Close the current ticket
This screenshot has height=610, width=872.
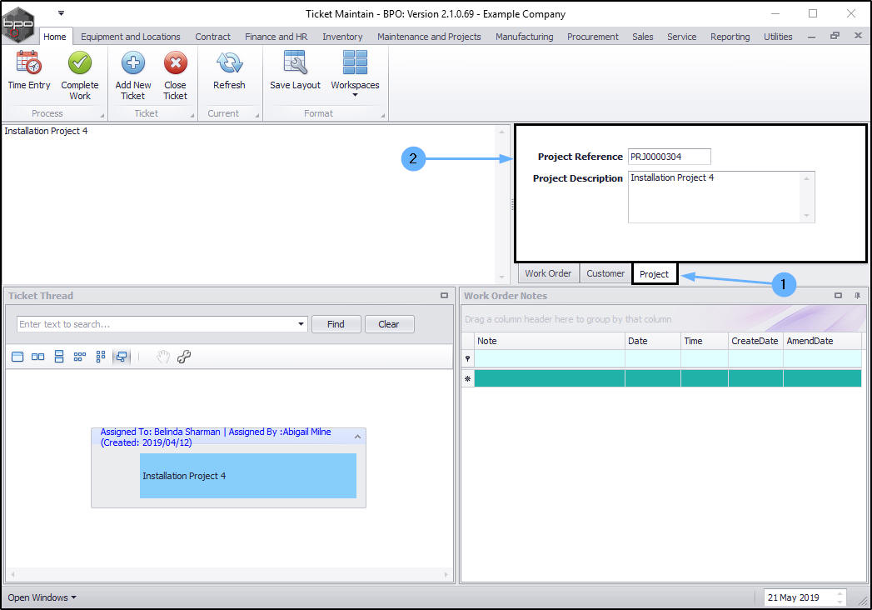pyautogui.click(x=175, y=75)
